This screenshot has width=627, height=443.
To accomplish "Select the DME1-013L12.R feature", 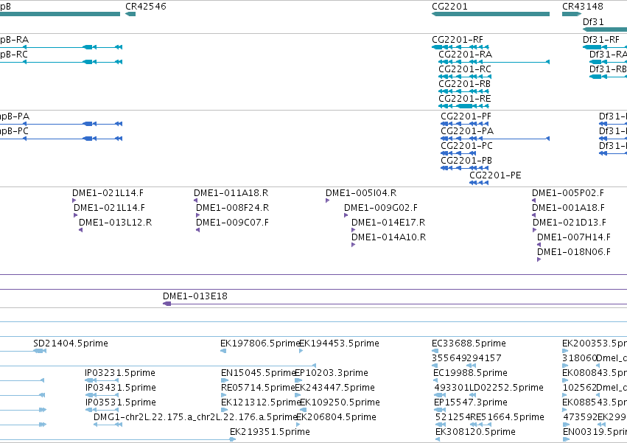I will pos(81,230).
